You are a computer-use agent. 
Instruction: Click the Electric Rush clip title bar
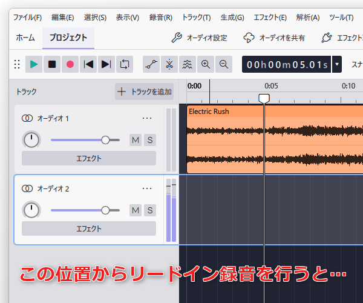pyautogui.click(x=275, y=112)
